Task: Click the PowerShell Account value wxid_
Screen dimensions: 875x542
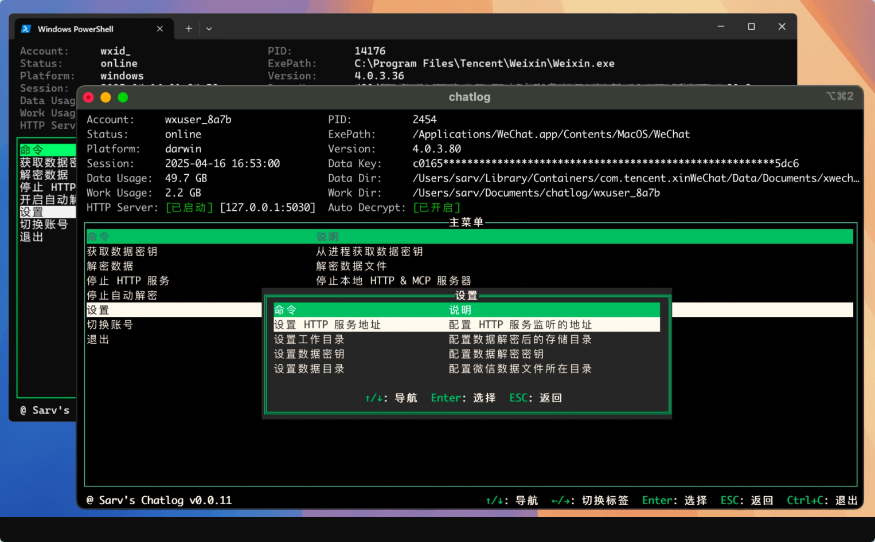Action: tap(116, 51)
